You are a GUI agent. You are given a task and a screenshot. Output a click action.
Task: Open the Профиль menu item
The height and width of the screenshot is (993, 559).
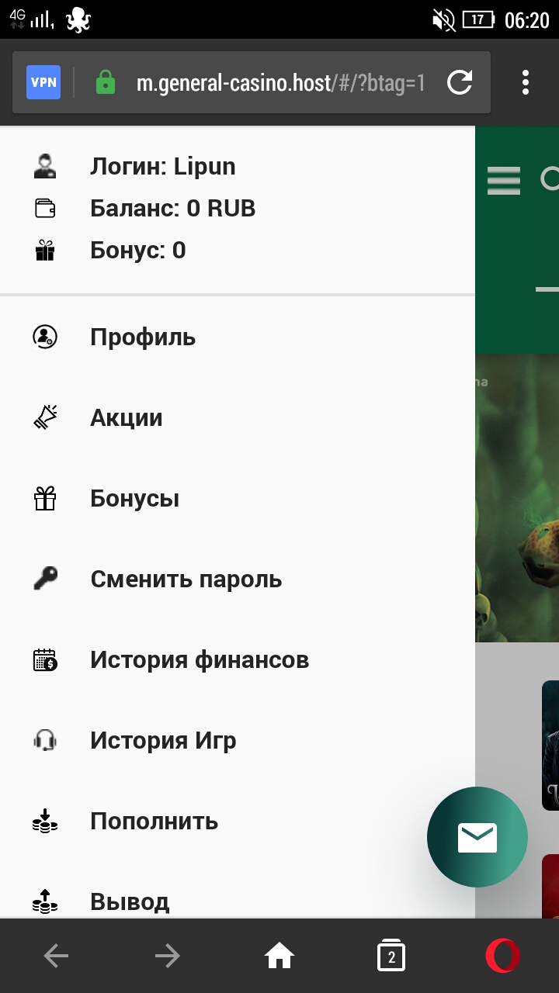238,337
